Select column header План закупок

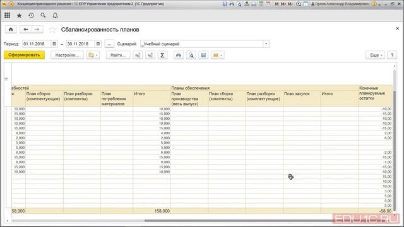[x=302, y=98]
